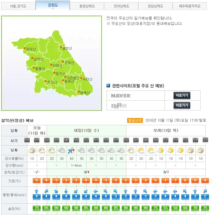Click the blue arrow icon beside 관련사이트 heading
212x215 pixels.
pos(108,86)
